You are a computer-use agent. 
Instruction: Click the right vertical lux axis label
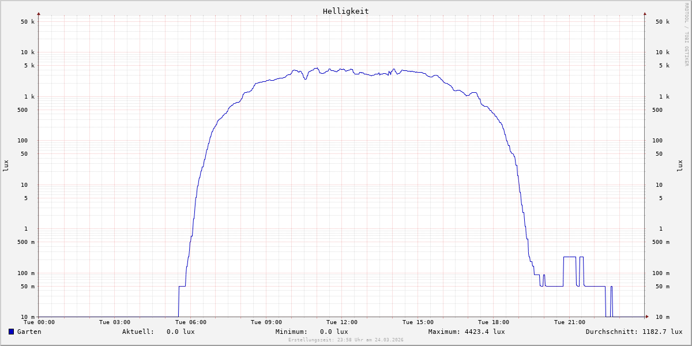(x=680, y=166)
